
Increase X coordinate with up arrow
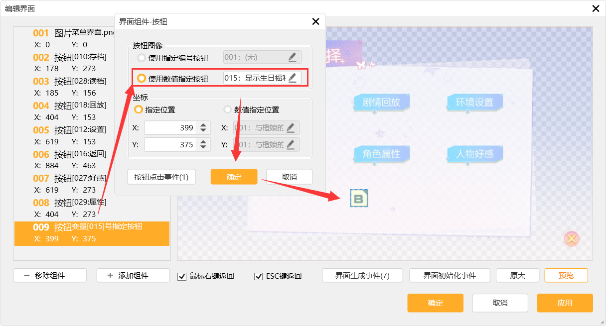point(203,125)
